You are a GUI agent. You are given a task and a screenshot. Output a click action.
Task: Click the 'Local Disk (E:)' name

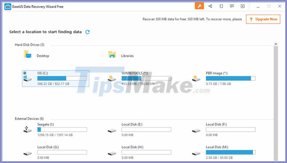point(132,125)
